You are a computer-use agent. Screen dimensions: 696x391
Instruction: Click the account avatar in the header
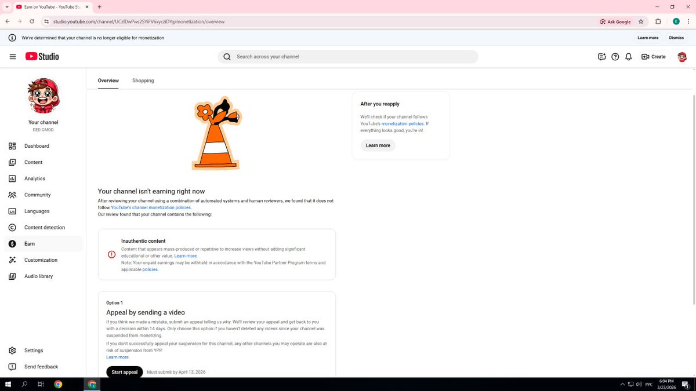(682, 57)
